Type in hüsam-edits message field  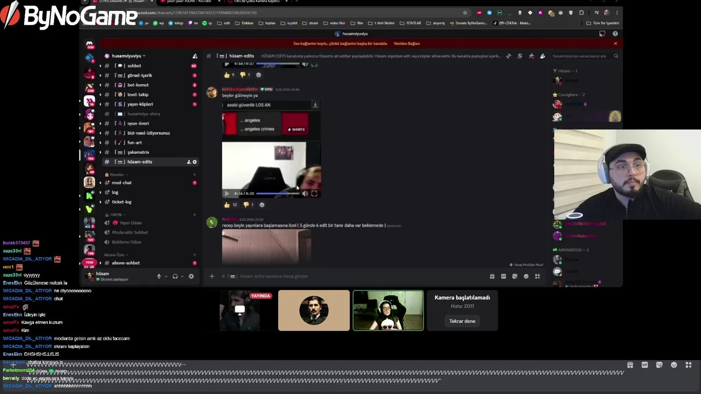pyautogui.click(x=350, y=276)
